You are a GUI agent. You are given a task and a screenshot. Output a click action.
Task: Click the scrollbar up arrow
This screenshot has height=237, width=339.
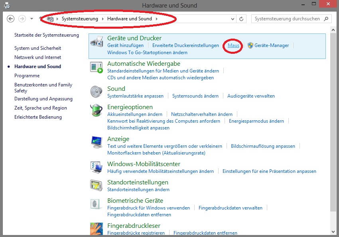pos(333,30)
